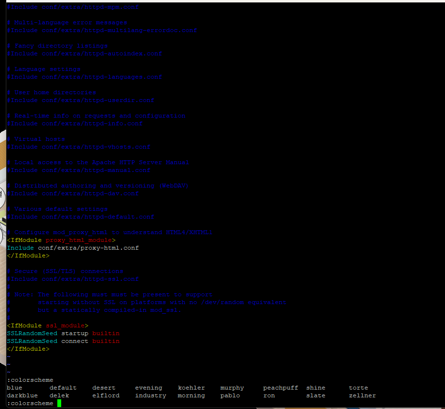Click the '# Note: The following must' comment
The width and height of the screenshot is (445, 409).
point(110,294)
